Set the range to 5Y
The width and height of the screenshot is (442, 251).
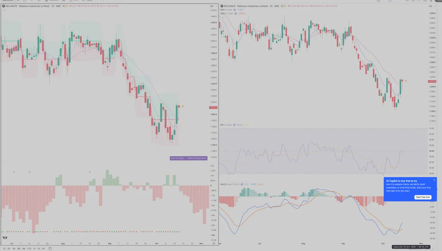[39, 249]
